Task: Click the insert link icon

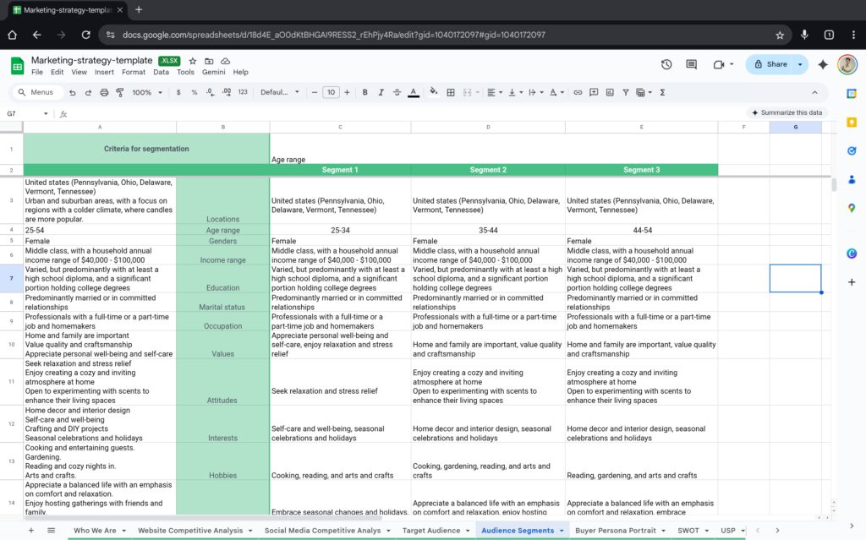Action: click(x=578, y=92)
